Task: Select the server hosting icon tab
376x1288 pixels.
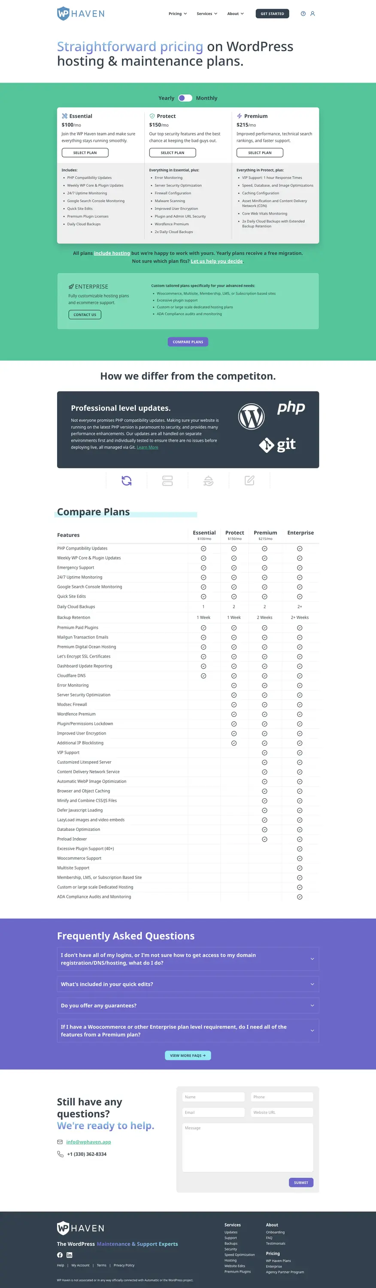Action: click(x=168, y=480)
